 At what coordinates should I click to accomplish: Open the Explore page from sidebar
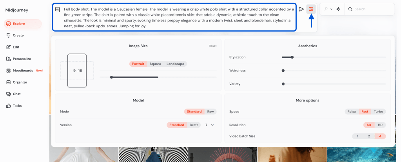(x=18, y=24)
